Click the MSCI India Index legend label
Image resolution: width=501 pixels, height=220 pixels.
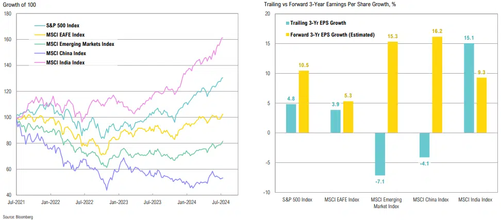(x=65, y=63)
